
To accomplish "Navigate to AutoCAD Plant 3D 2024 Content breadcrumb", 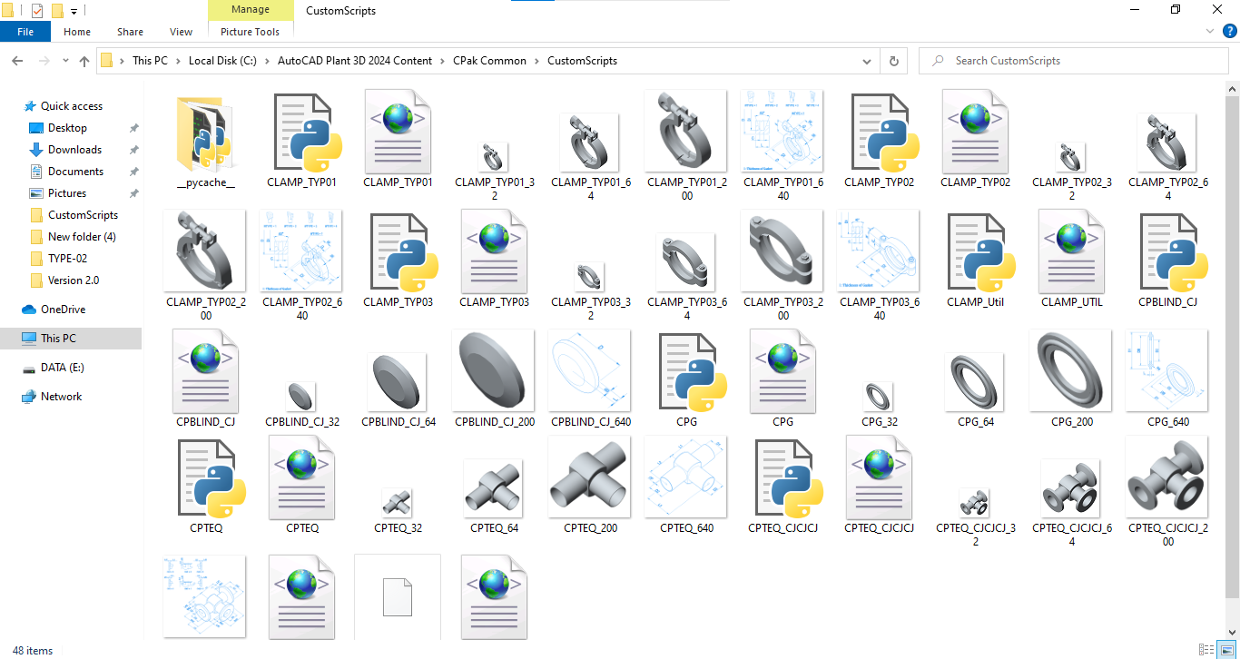I will (355, 61).
